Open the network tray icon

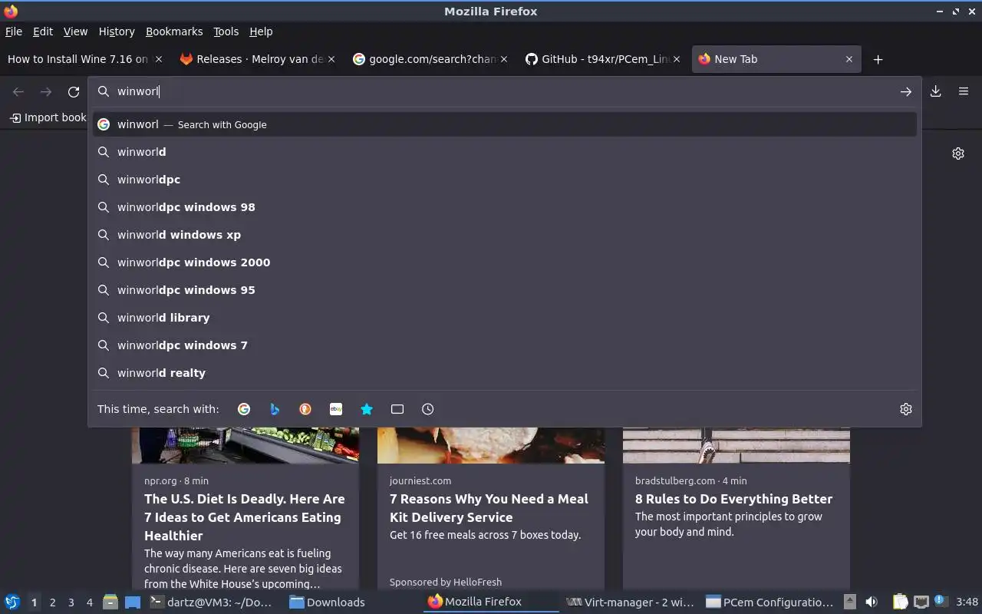point(921,602)
